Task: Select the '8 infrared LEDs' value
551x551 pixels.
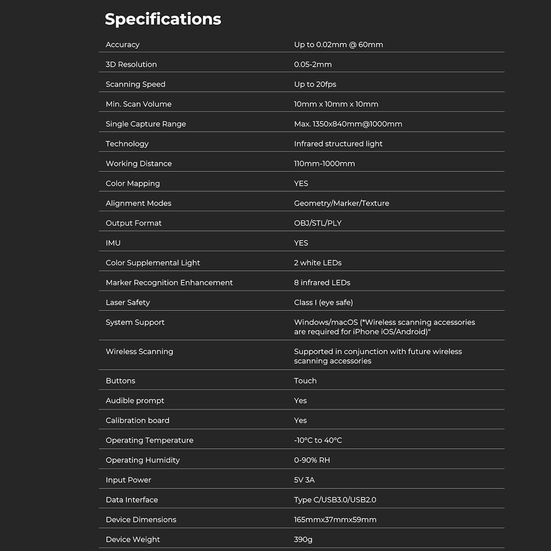Action: 322,282
